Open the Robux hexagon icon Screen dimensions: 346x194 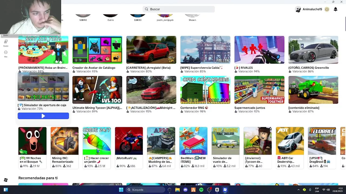[327, 9]
